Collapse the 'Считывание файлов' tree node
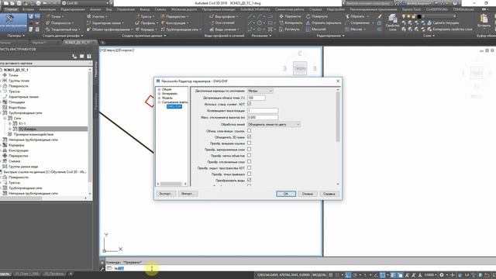 159,102
